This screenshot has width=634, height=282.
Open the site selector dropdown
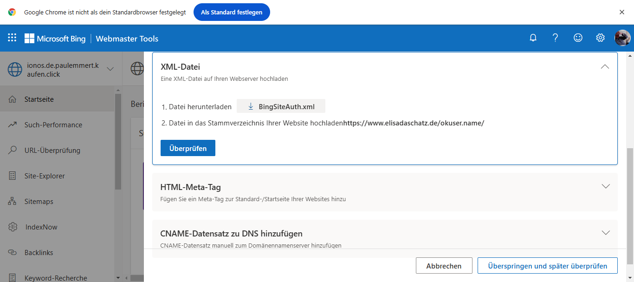point(110,69)
